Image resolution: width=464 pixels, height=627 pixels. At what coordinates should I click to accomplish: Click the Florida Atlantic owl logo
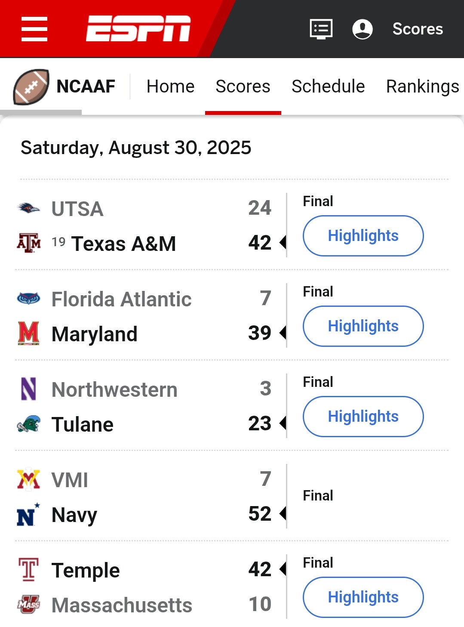tap(29, 298)
